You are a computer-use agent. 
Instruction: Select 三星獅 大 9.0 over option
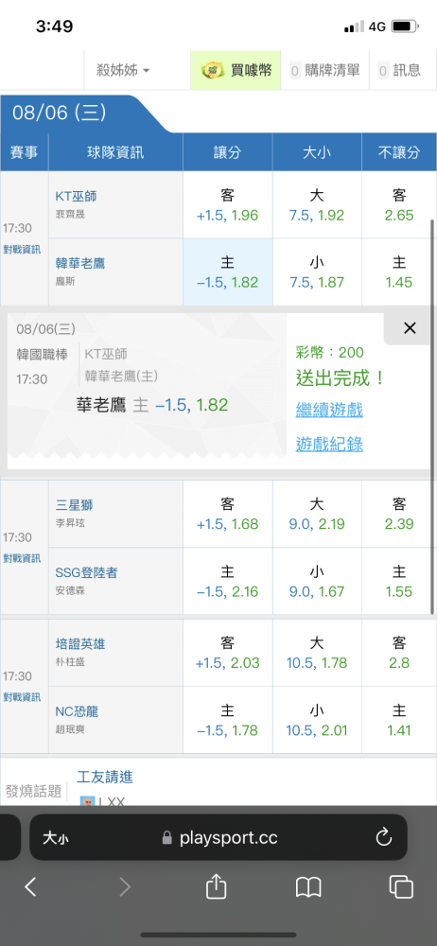(x=317, y=514)
